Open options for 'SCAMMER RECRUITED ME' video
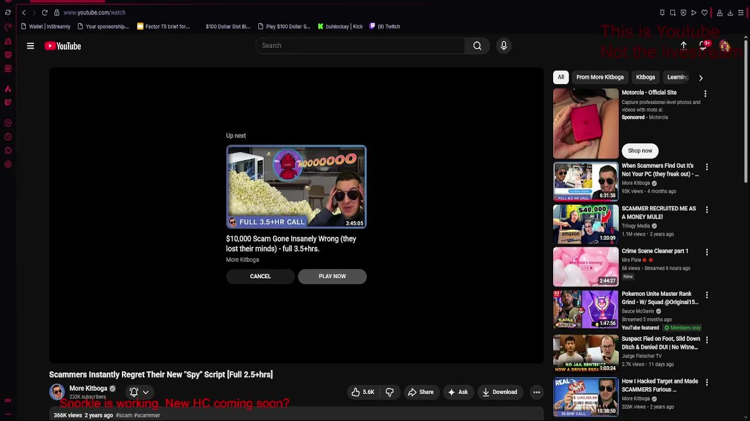Screen dimensions: 750x421 tap(707, 210)
